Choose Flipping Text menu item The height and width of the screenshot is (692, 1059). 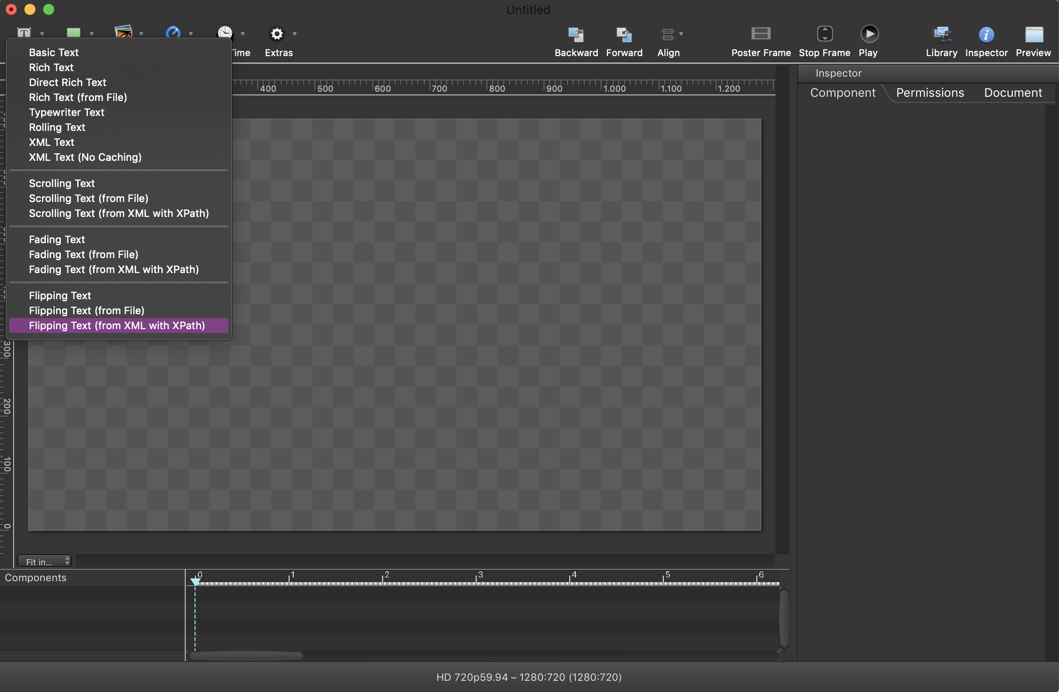[119, 296]
